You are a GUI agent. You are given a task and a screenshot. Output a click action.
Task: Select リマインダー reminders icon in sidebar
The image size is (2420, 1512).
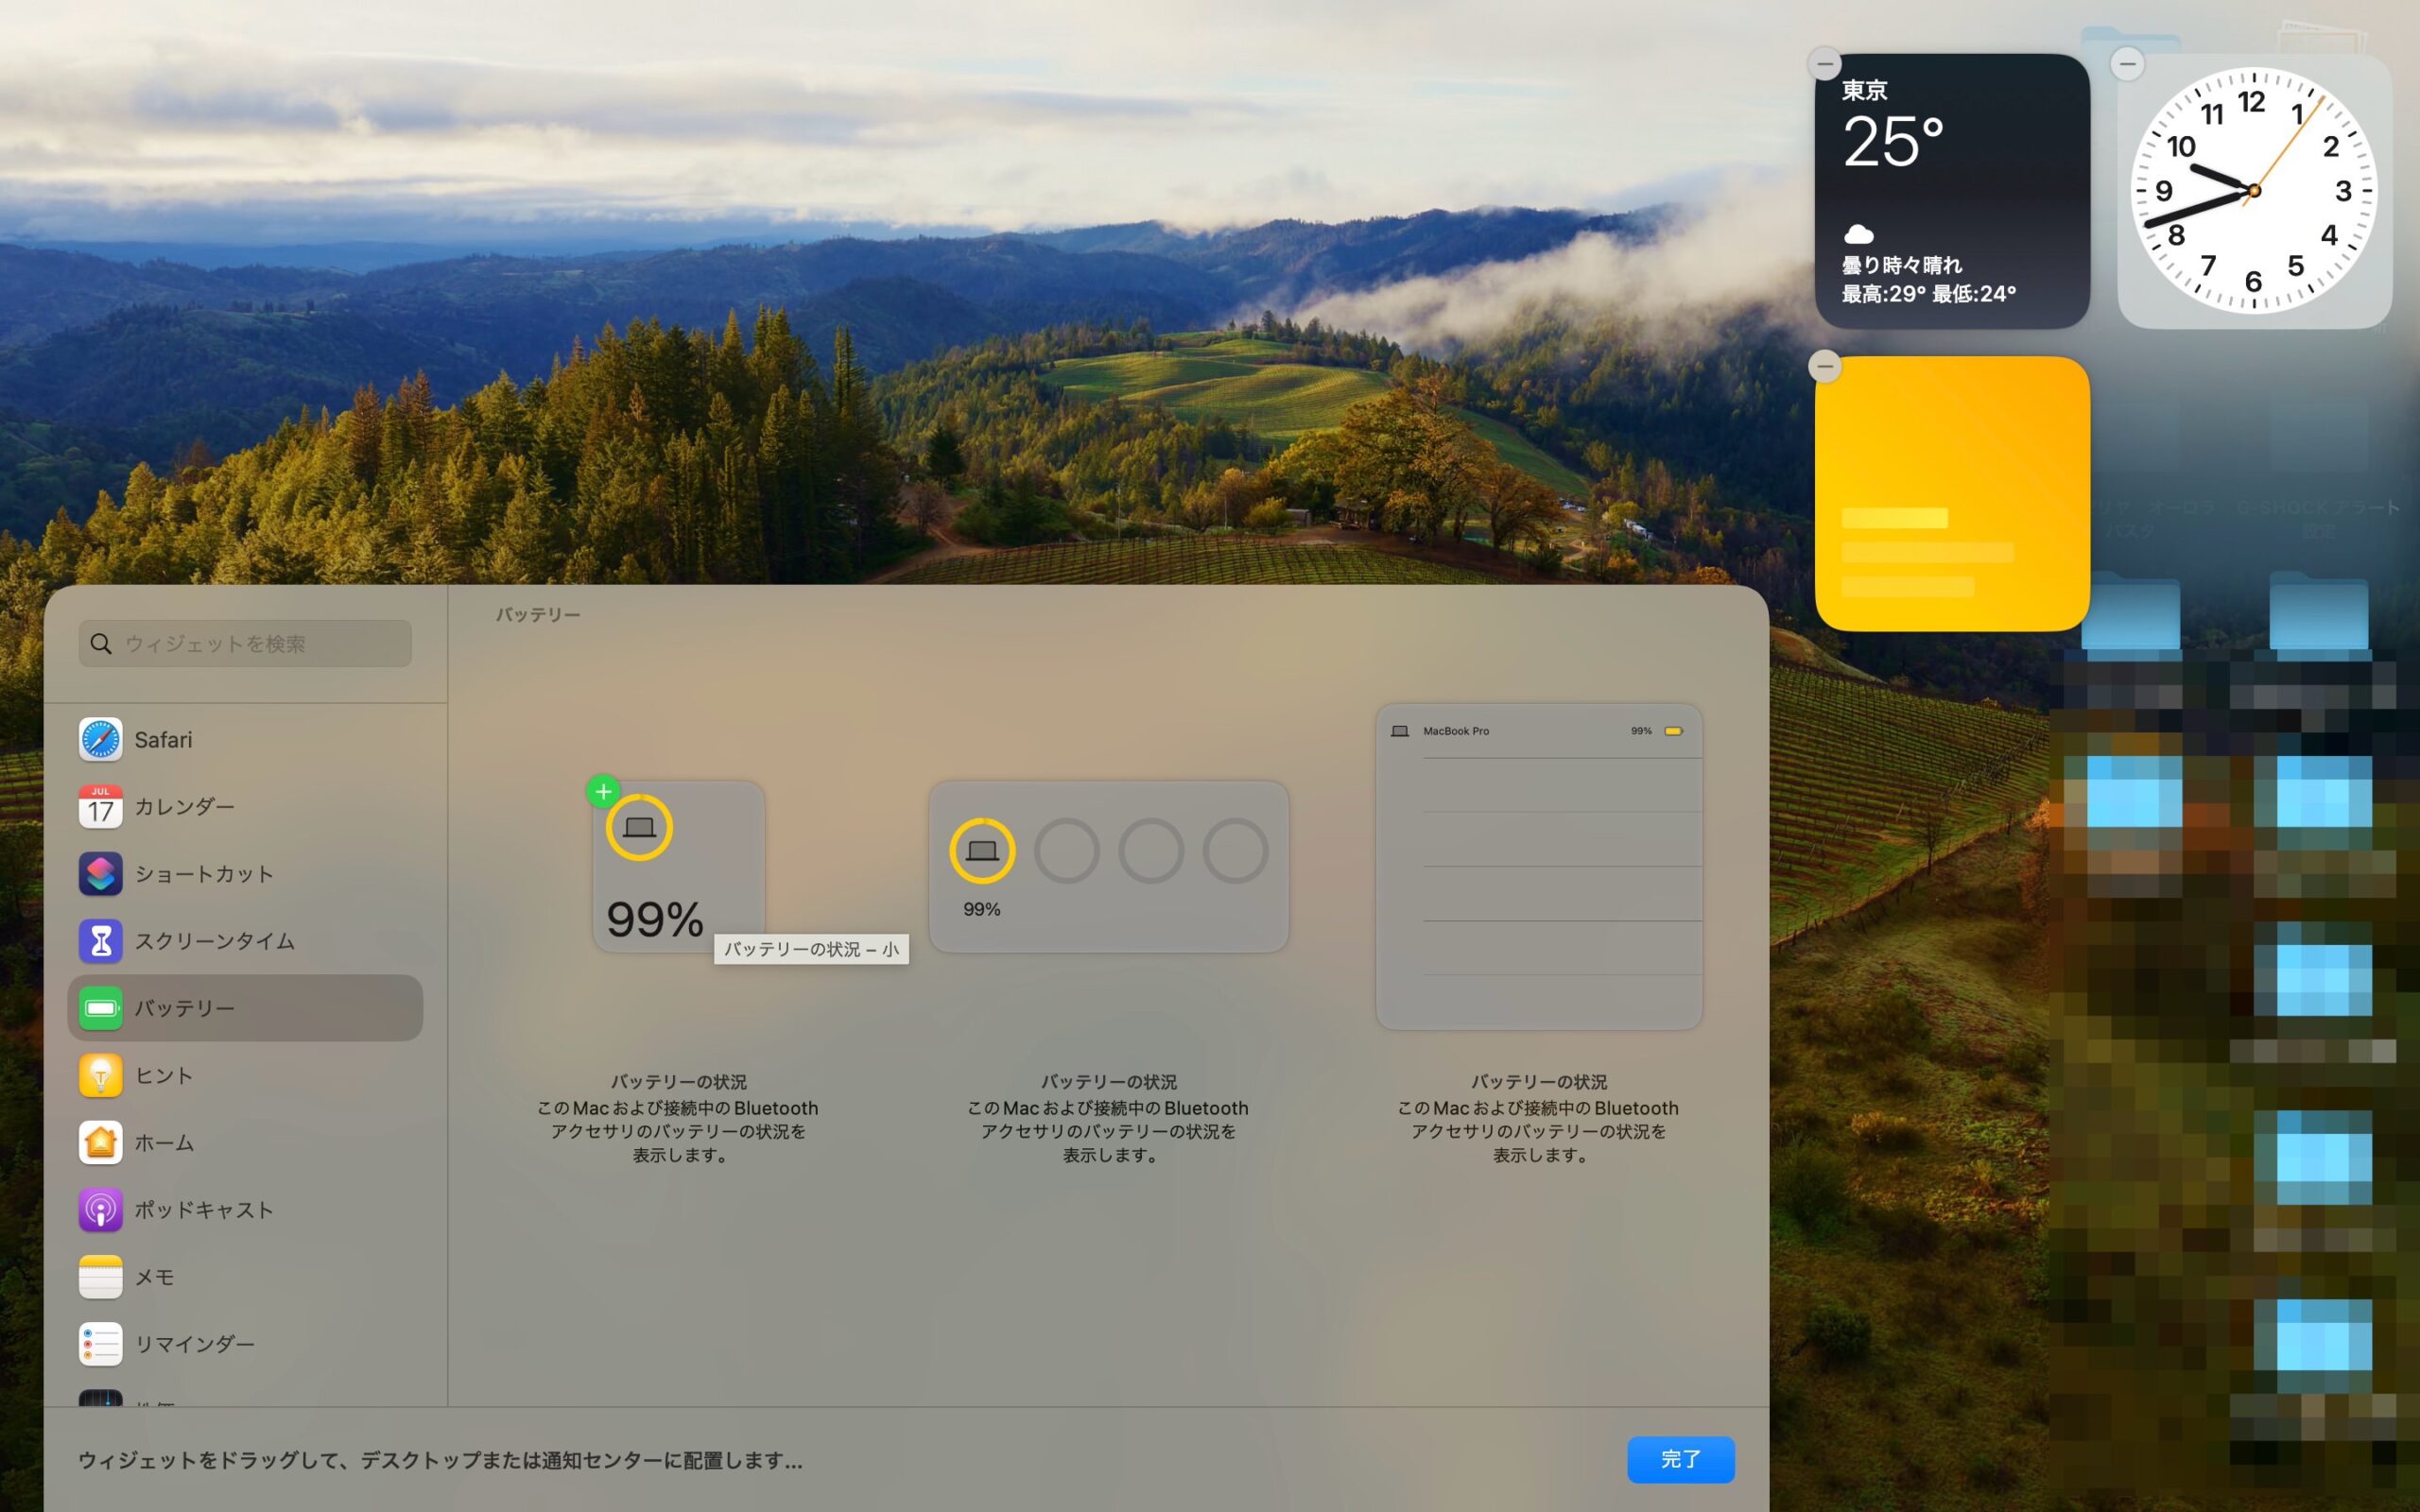point(100,1344)
